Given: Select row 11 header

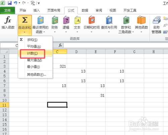Looking at the screenshot, I should [x=4, y=105].
